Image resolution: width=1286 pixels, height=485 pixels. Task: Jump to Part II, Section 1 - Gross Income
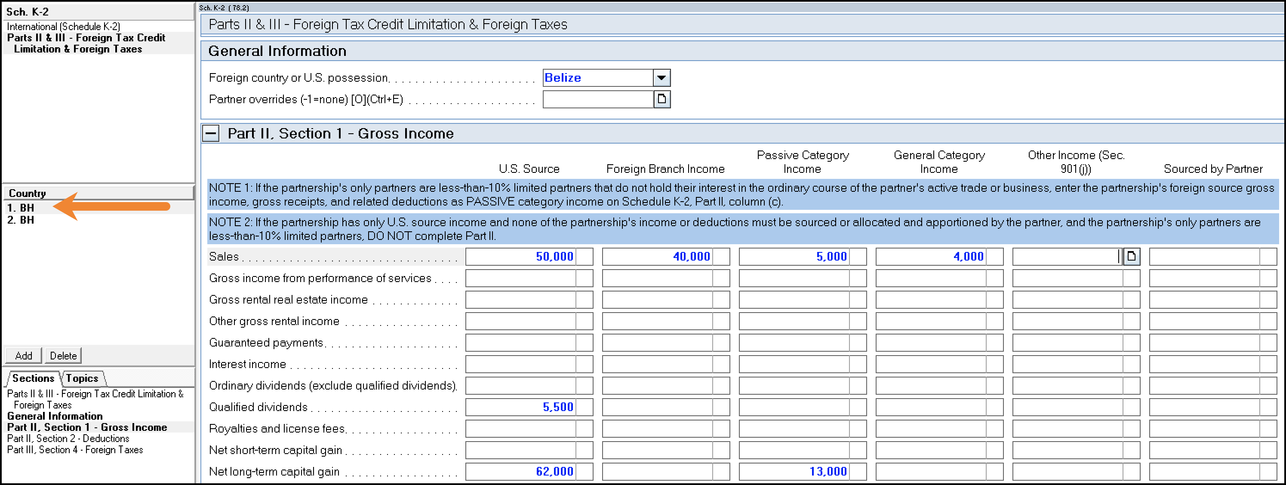87,427
